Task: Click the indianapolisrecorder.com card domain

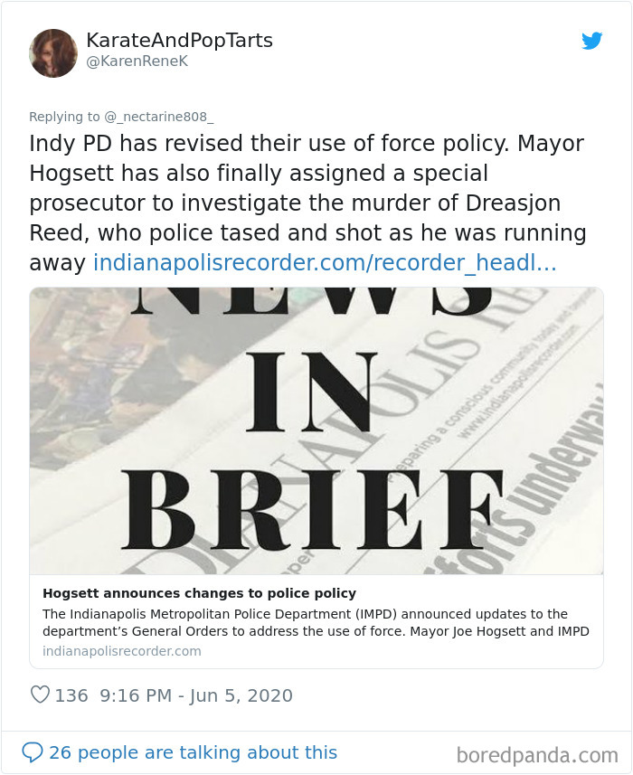Action: pyautogui.click(x=121, y=651)
